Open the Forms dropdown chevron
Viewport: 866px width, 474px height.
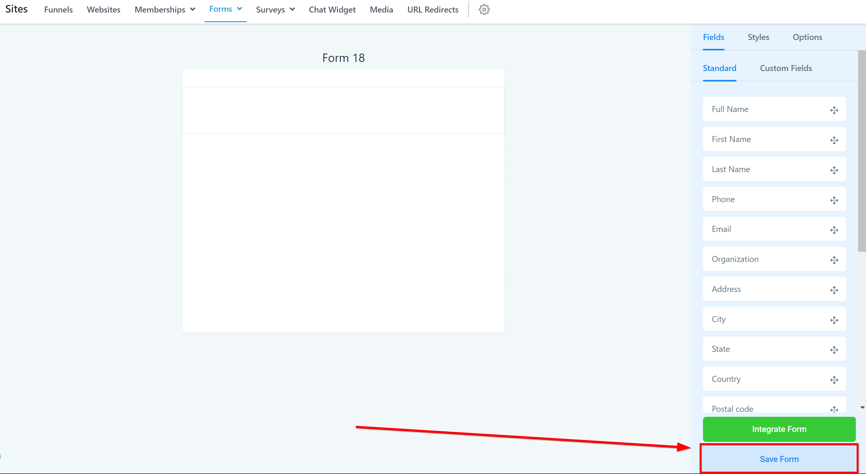point(239,9)
